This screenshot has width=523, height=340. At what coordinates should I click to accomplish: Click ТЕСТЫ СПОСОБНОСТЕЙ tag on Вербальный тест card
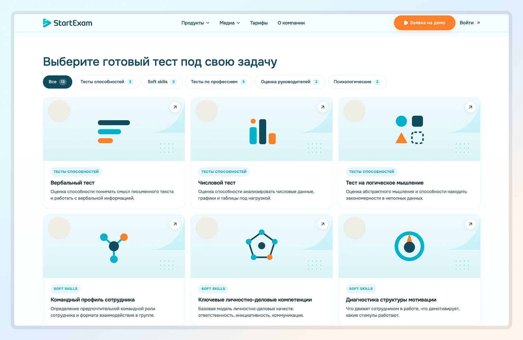[76, 172]
